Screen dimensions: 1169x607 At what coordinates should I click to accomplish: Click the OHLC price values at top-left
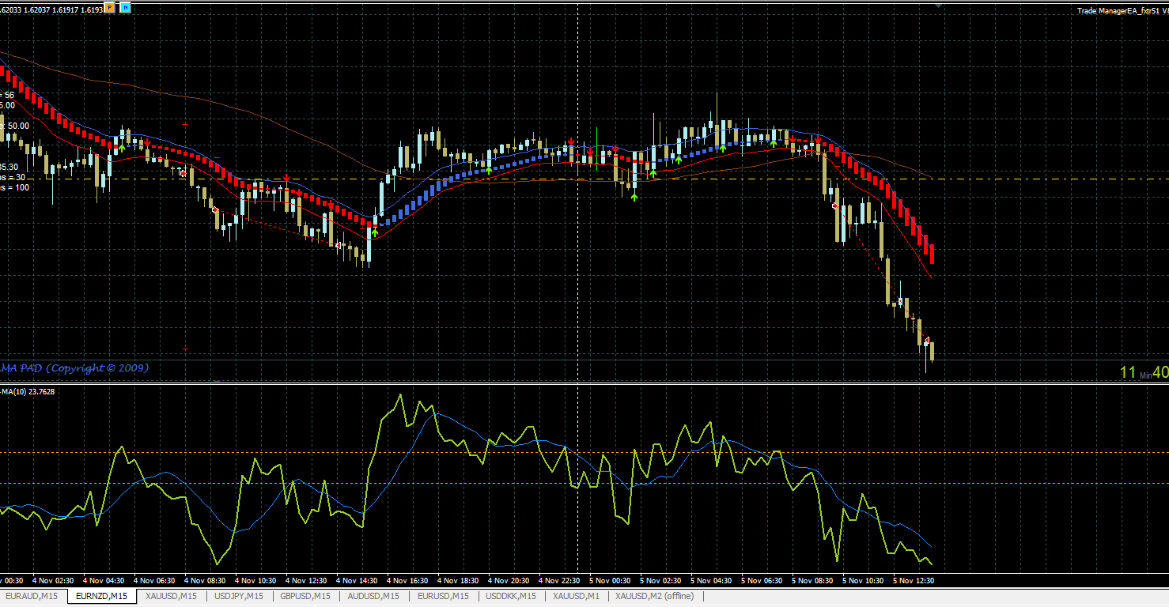pos(51,9)
